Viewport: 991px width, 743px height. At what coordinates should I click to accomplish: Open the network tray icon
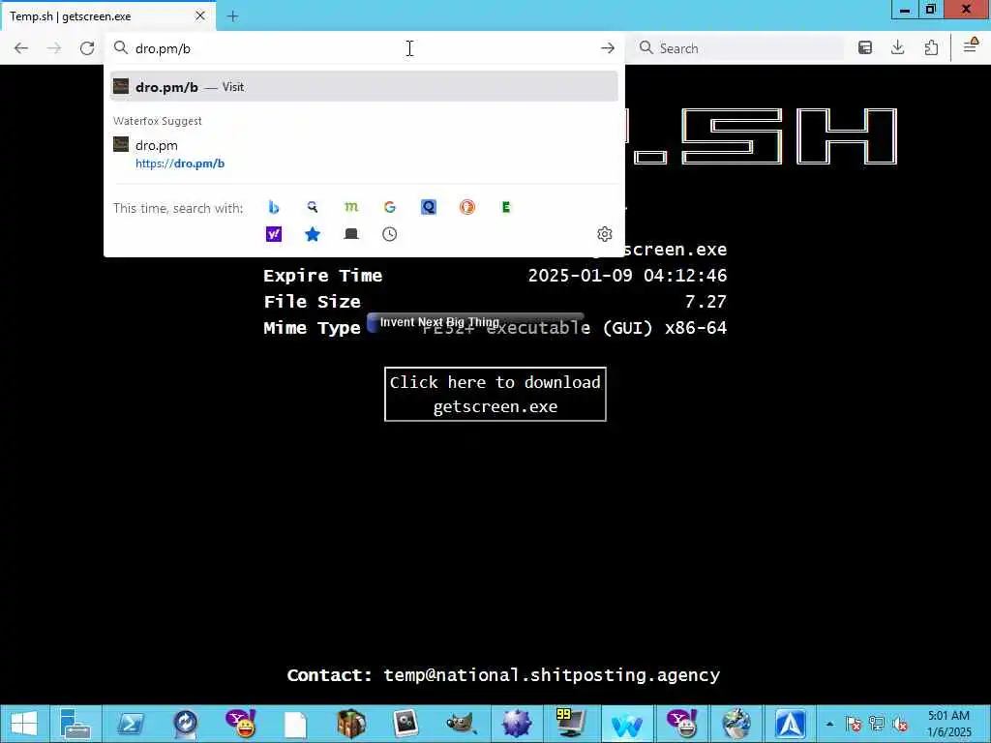877,724
